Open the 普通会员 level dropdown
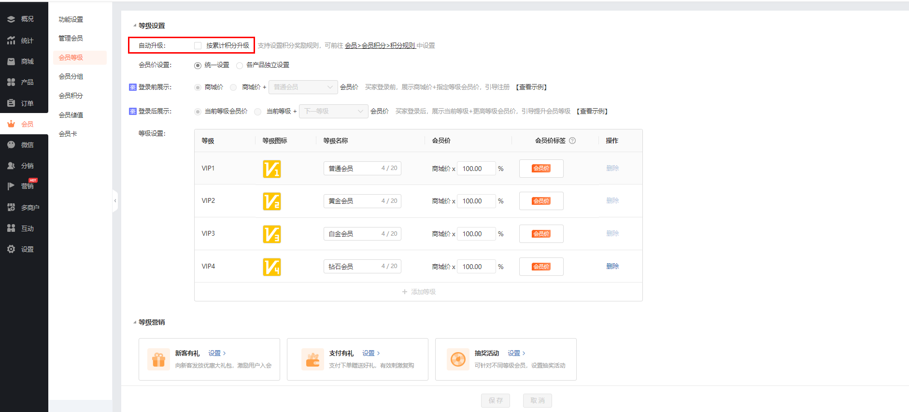The width and height of the screenshot is (909, 412). (303, 87)
